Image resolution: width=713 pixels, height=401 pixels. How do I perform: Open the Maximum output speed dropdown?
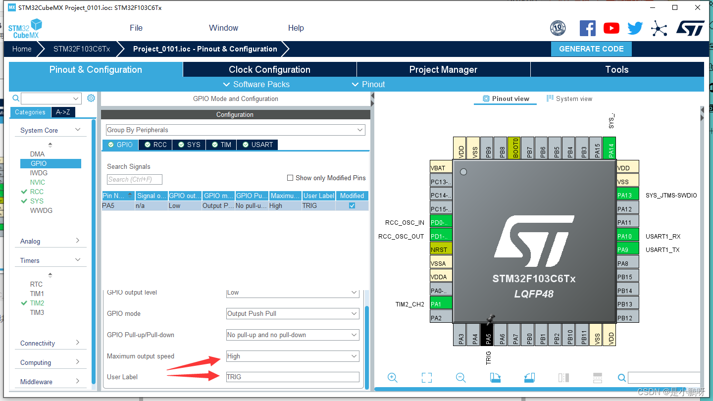point(293,356)
